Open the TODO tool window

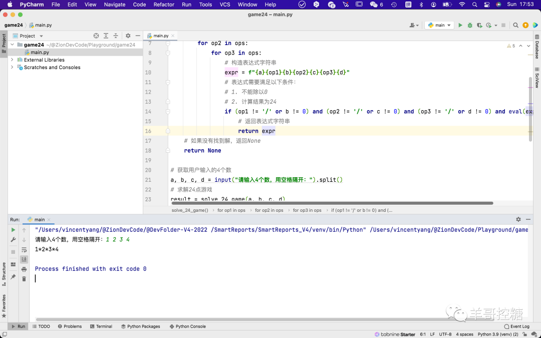pyautogui.click(x=41, y=326)
